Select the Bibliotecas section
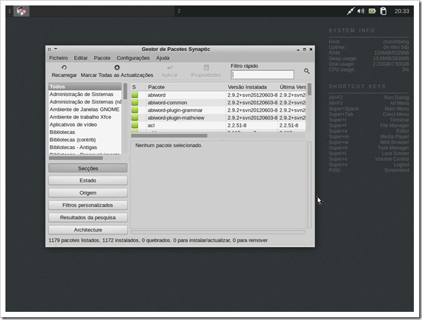 [x=85, y=132]
